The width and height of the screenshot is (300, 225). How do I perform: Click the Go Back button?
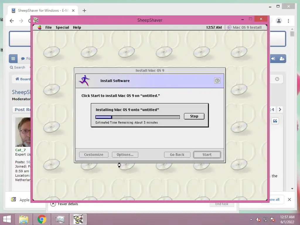pyautogui.click(x=177, y=155)
